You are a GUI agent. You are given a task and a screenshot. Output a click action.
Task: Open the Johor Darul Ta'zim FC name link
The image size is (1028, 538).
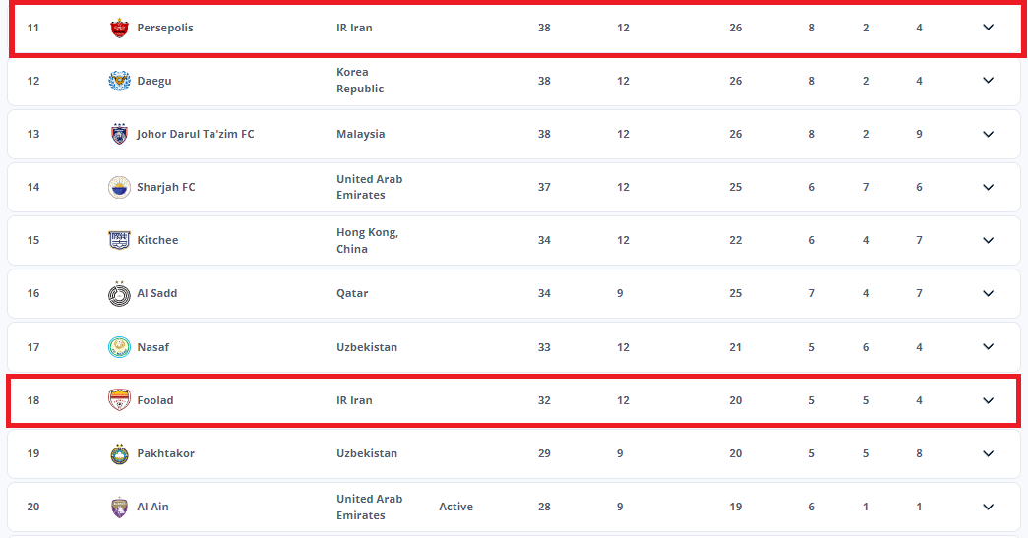click(x=195, y=134)
